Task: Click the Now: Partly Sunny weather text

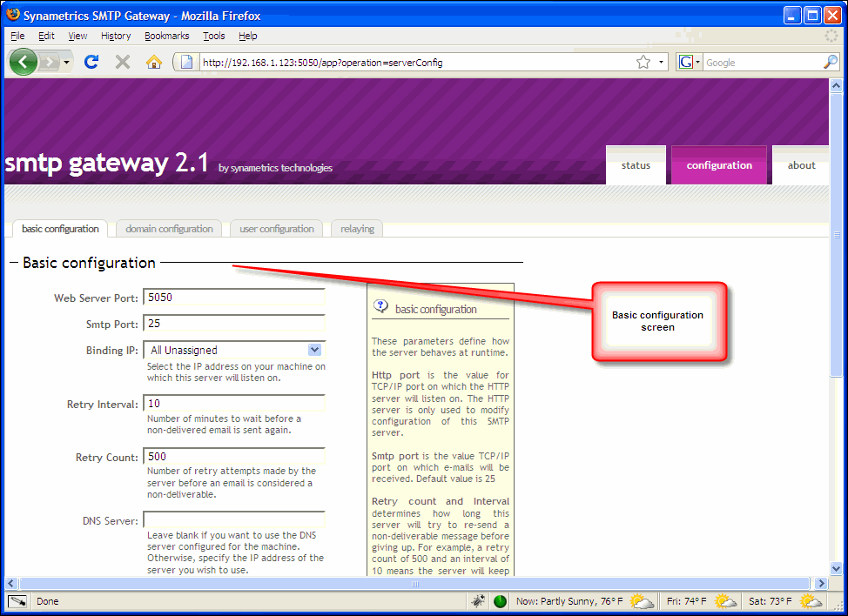Action: pyautogui.click(x=569, y=601)
